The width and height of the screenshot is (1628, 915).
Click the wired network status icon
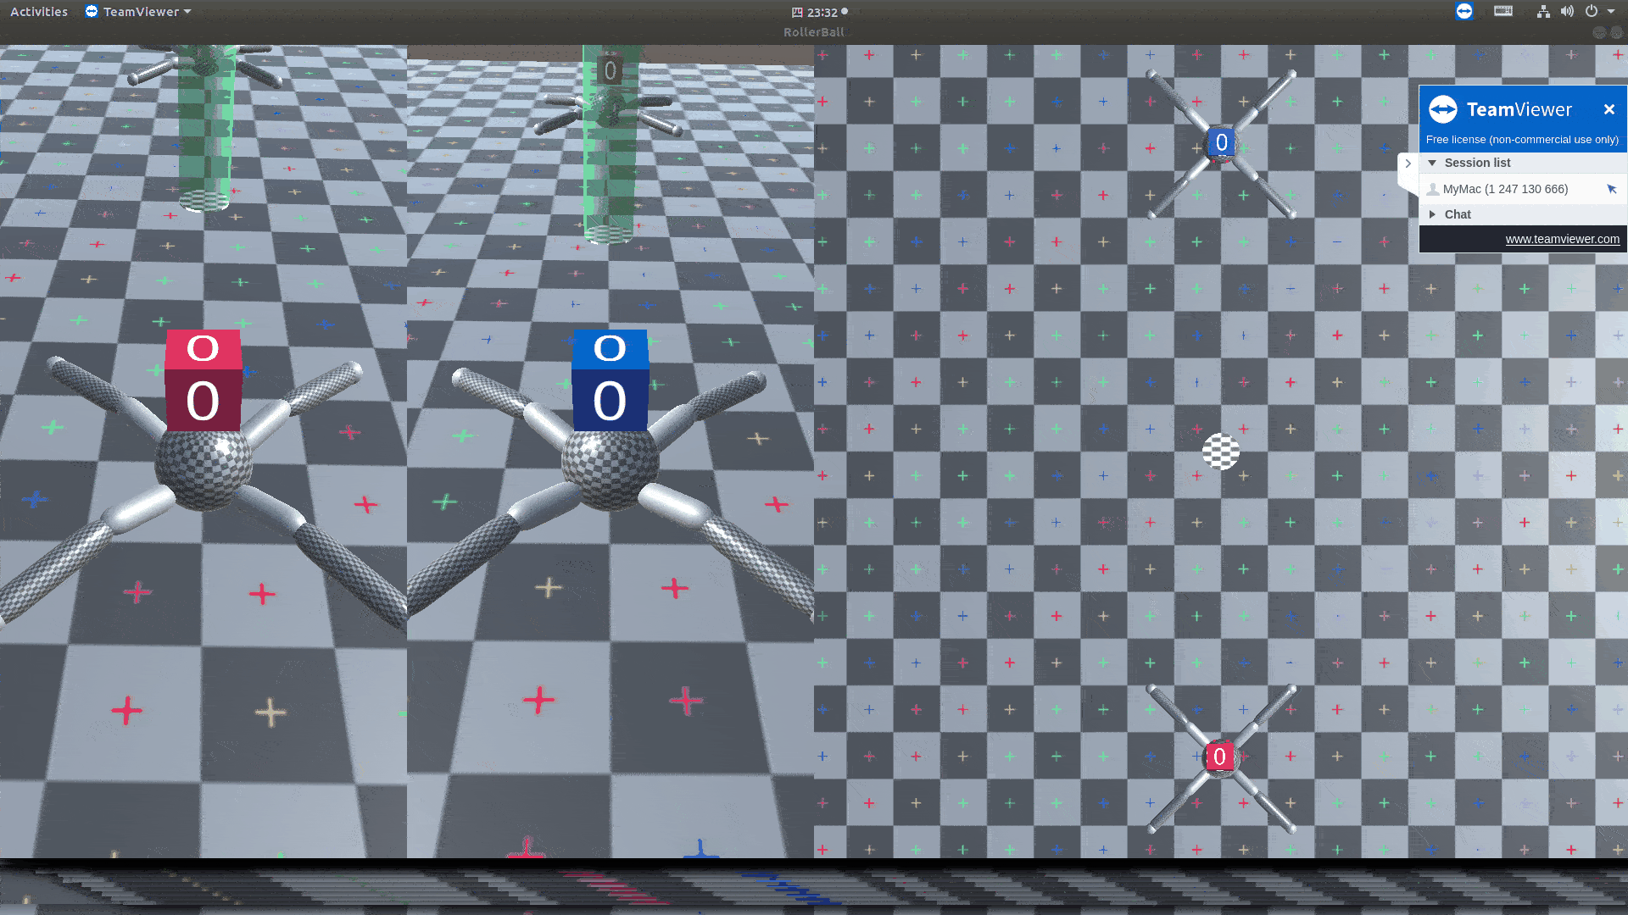[1543, 12]
